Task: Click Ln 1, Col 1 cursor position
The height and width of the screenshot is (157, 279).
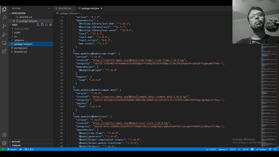Action: pyautogui.click(x=211, y=149)
